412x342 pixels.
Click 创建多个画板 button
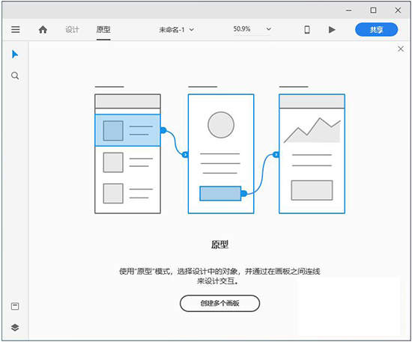[219, 303]
